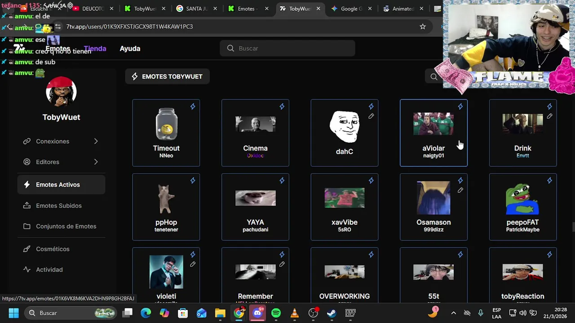Click the browser address bar URL
This screenshot has width=575, height=323.
pyautogui.click(x=129, y=26)
